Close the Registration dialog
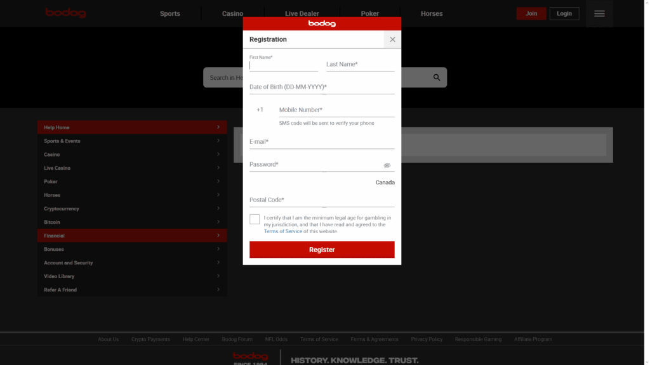650x365 pixels. click(392, 39)
